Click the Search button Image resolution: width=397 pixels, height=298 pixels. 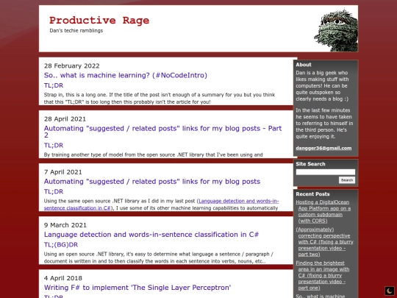pos(347,180)
